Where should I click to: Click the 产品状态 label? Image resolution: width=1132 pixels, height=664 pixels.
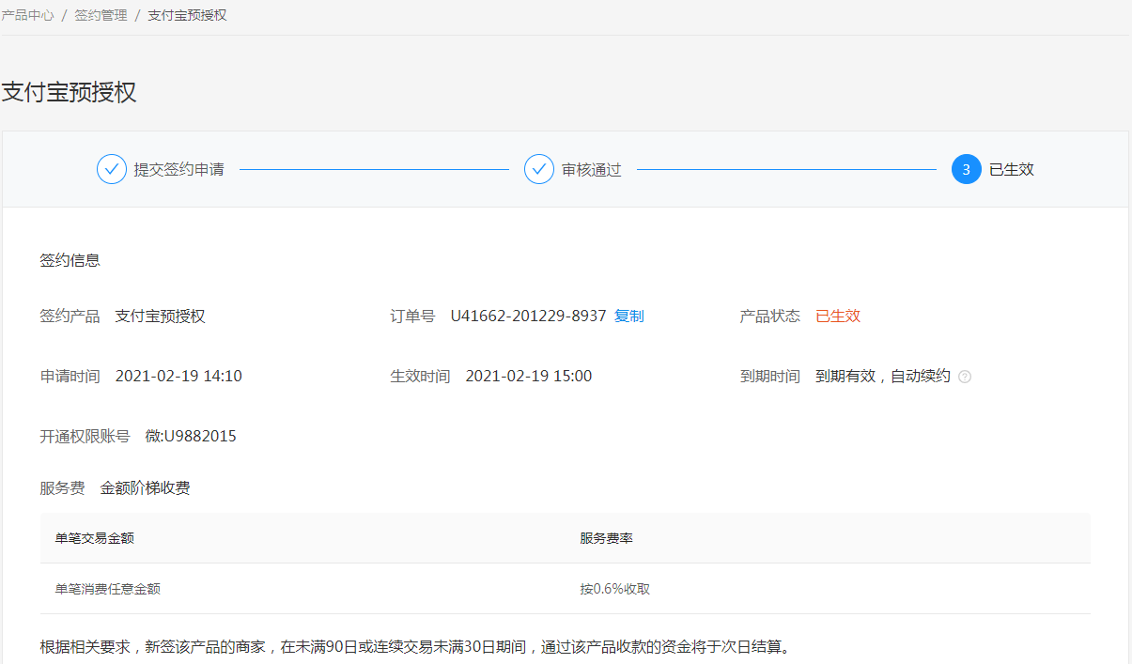coord(770,317)
